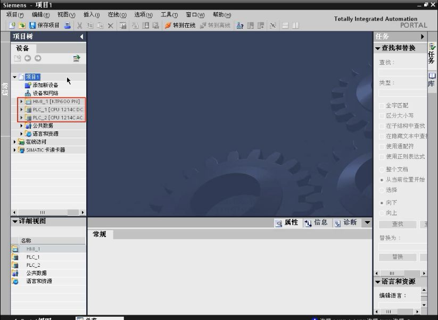Click the Compile toolbar icon

(135, 26)
